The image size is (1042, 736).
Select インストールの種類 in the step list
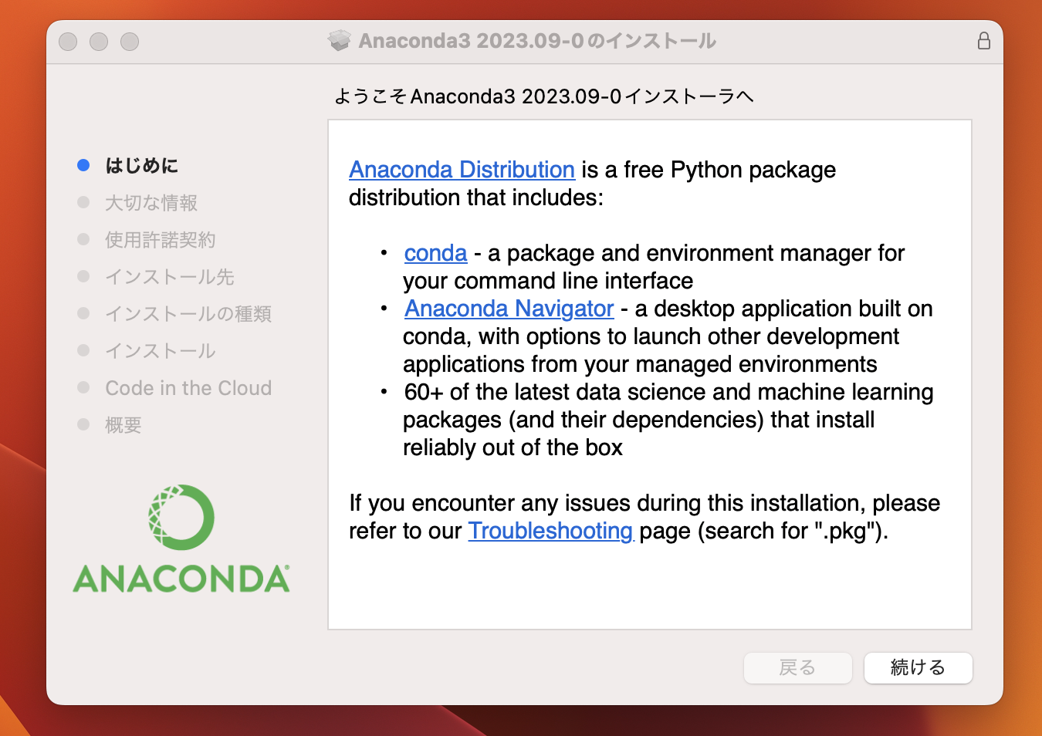click(x=188, y=313)
